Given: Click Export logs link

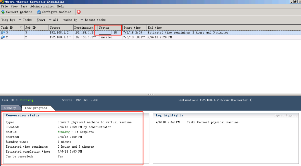Looking at the screenshot, I should pyautogui.click(x=285, y=115).
